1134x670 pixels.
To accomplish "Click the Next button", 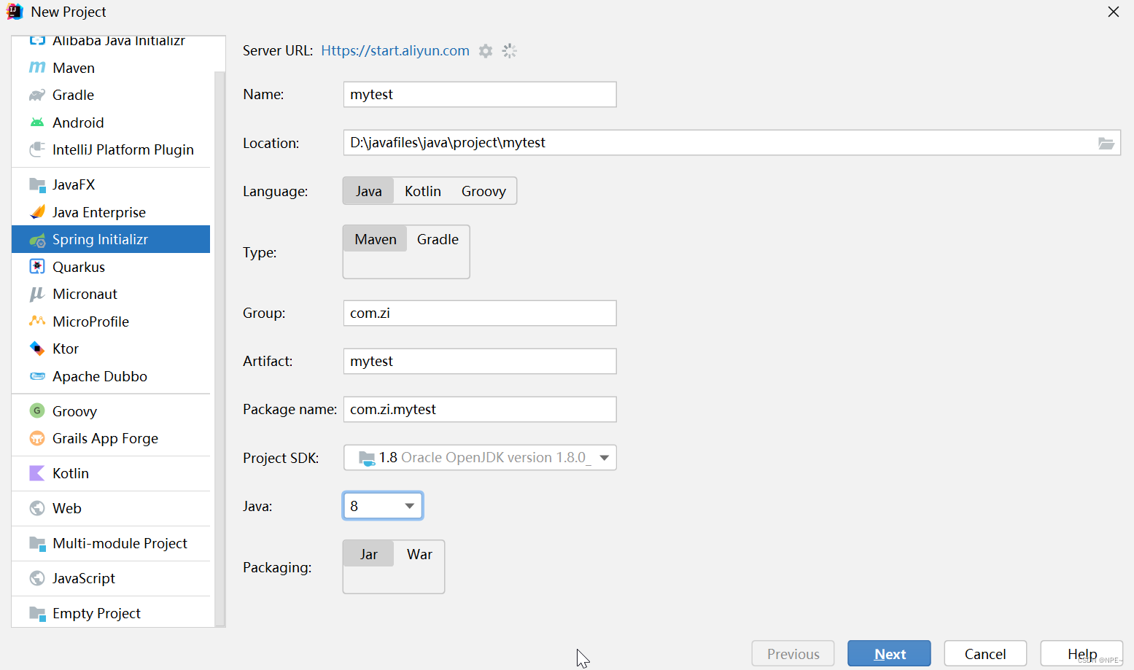I will point(889,654).
